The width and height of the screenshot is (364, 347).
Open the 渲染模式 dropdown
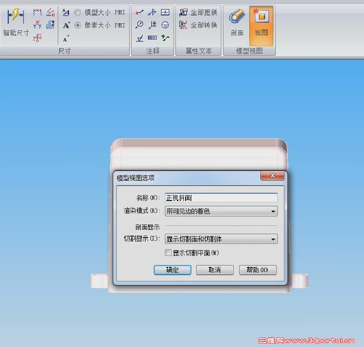(221, 211)
